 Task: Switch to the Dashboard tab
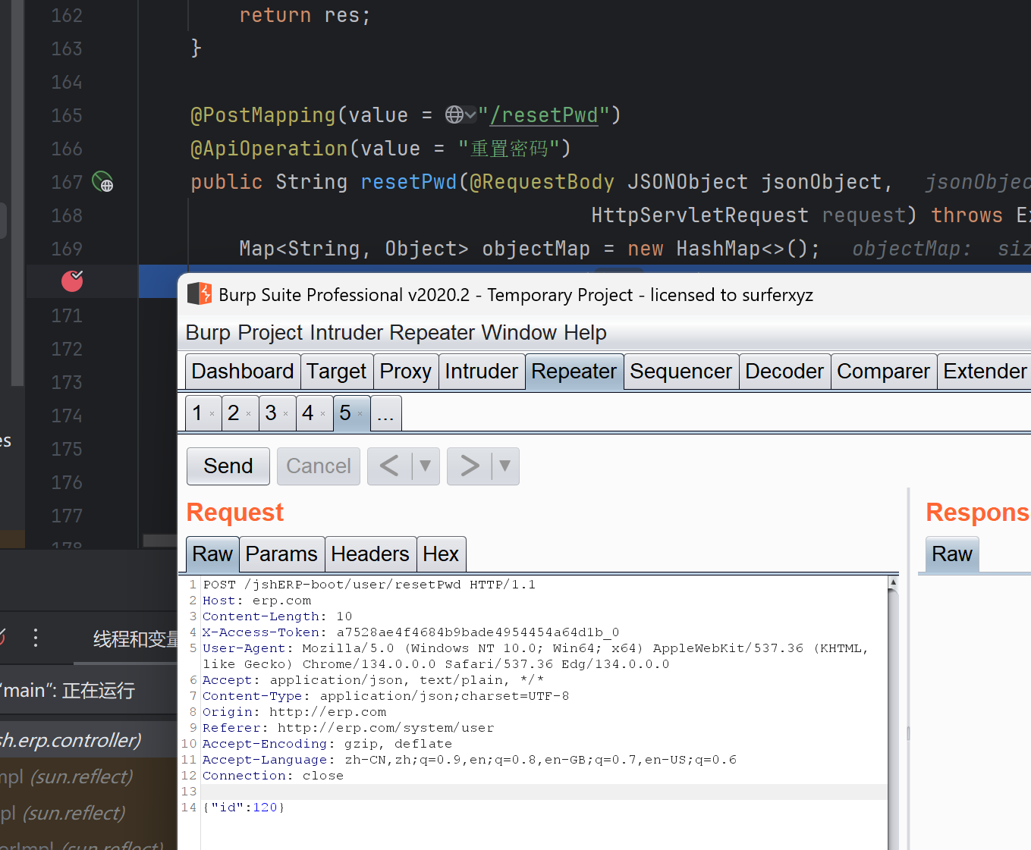pyautogui.click(x=243, y=372)
